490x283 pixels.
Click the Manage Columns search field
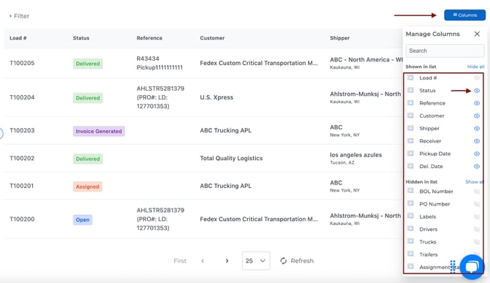[x=445, y=50]
